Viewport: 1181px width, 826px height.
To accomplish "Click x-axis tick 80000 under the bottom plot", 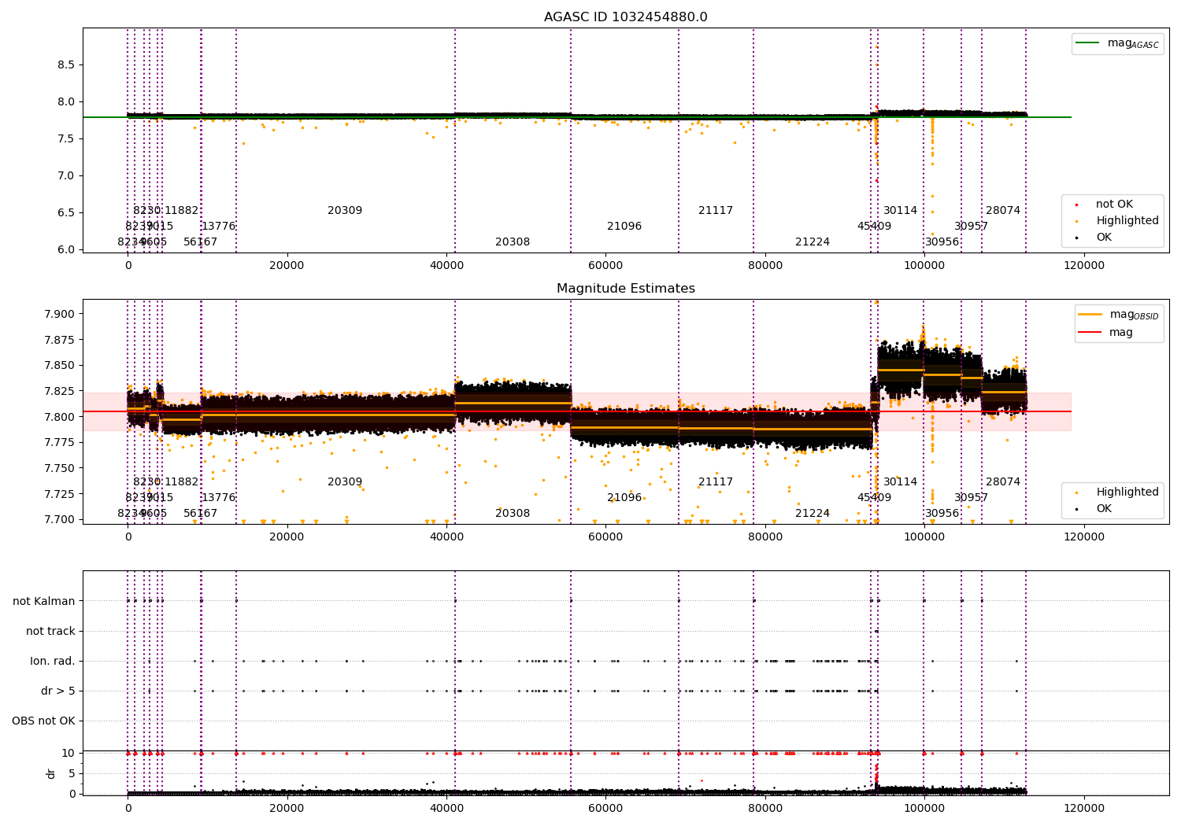I will coord(765,809).
